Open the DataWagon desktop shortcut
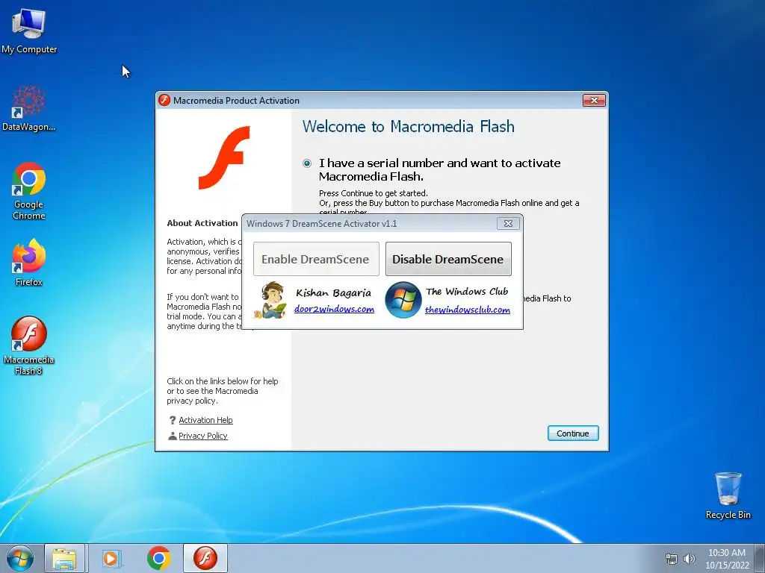 pos(29,108)
